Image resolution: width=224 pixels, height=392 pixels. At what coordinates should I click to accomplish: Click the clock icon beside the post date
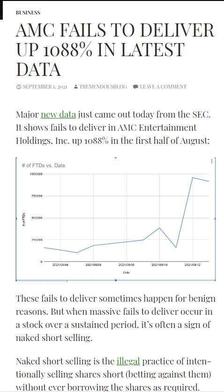coord(19,87)
